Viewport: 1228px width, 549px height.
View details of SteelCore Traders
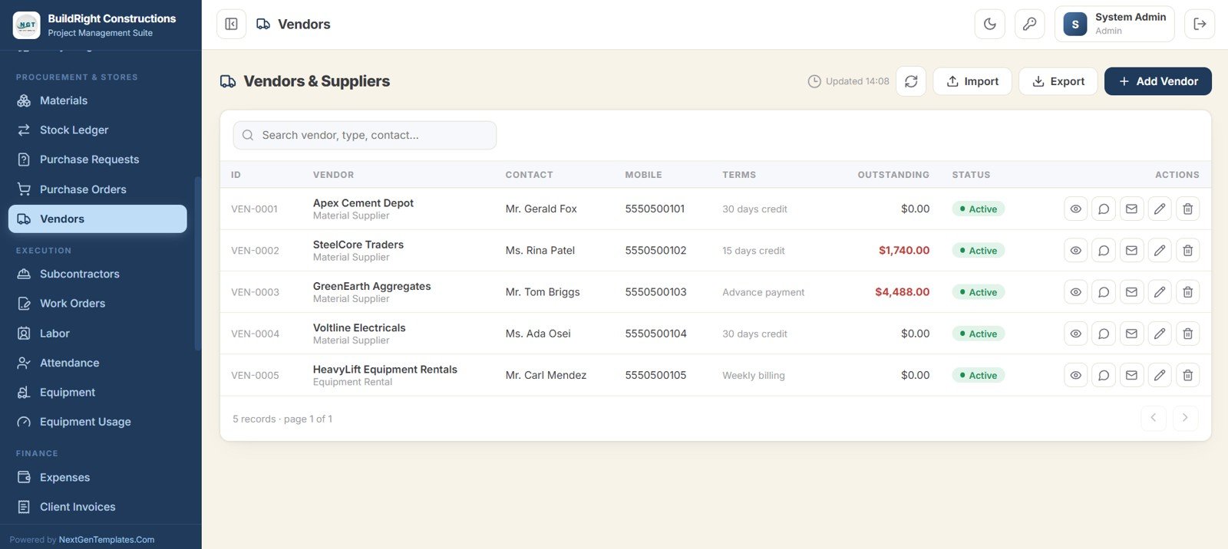(x=1076, y=250)
